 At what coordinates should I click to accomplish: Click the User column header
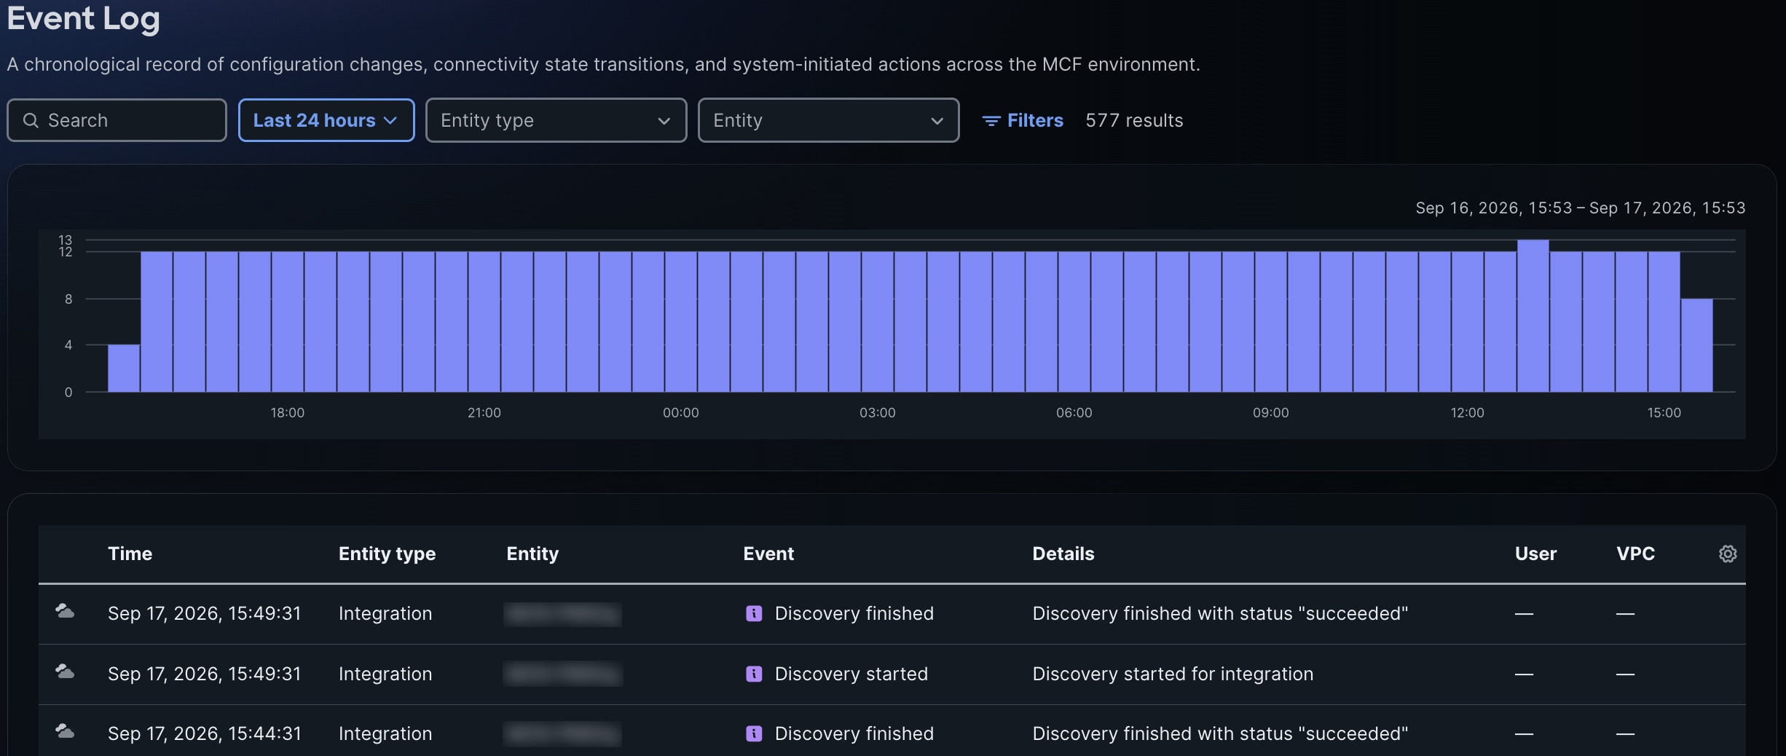(x=1535, y=554)
